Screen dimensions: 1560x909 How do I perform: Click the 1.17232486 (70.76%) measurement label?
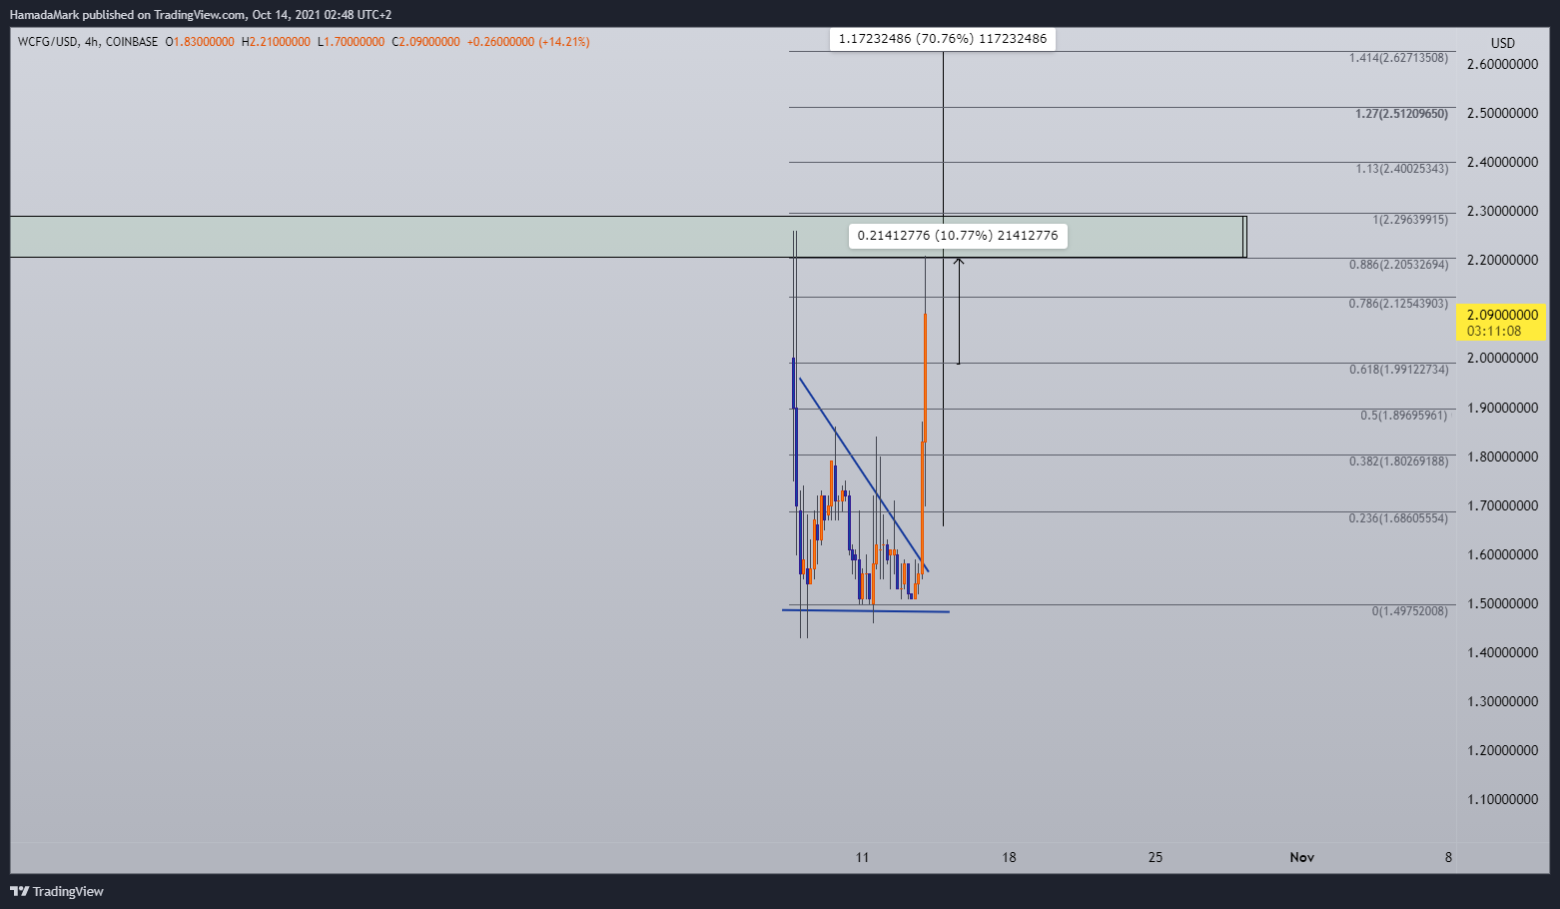pos(943,39)
